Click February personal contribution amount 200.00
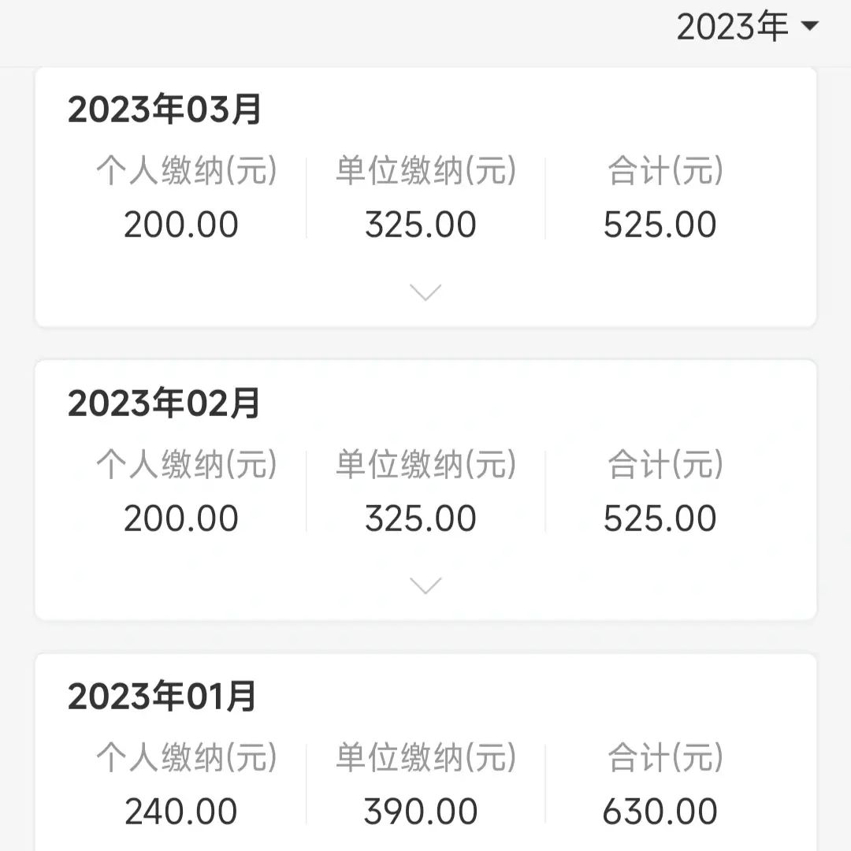The height and width of the screenshot is (851, 851). (181, 518)
